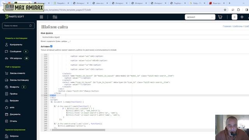The image size is (249, 140).
Task: Click the VIN запросы badge showing 25
Action: [x=26, y=58]
